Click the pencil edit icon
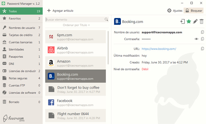This screenshot has width=206, height=124. 195,21
